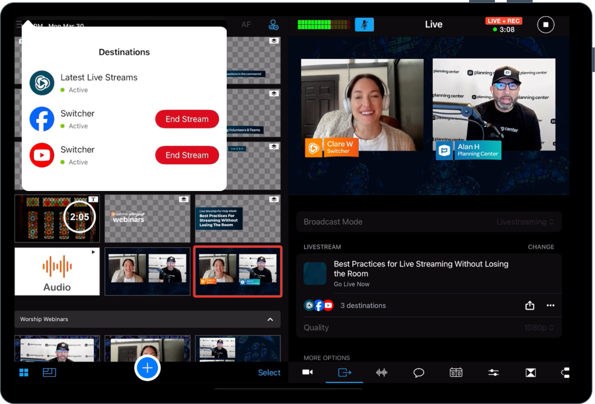The width and height of the screenshot is (595, 404).
Task: Click the livestream event thumbnail image
Action: coord(315,273)
